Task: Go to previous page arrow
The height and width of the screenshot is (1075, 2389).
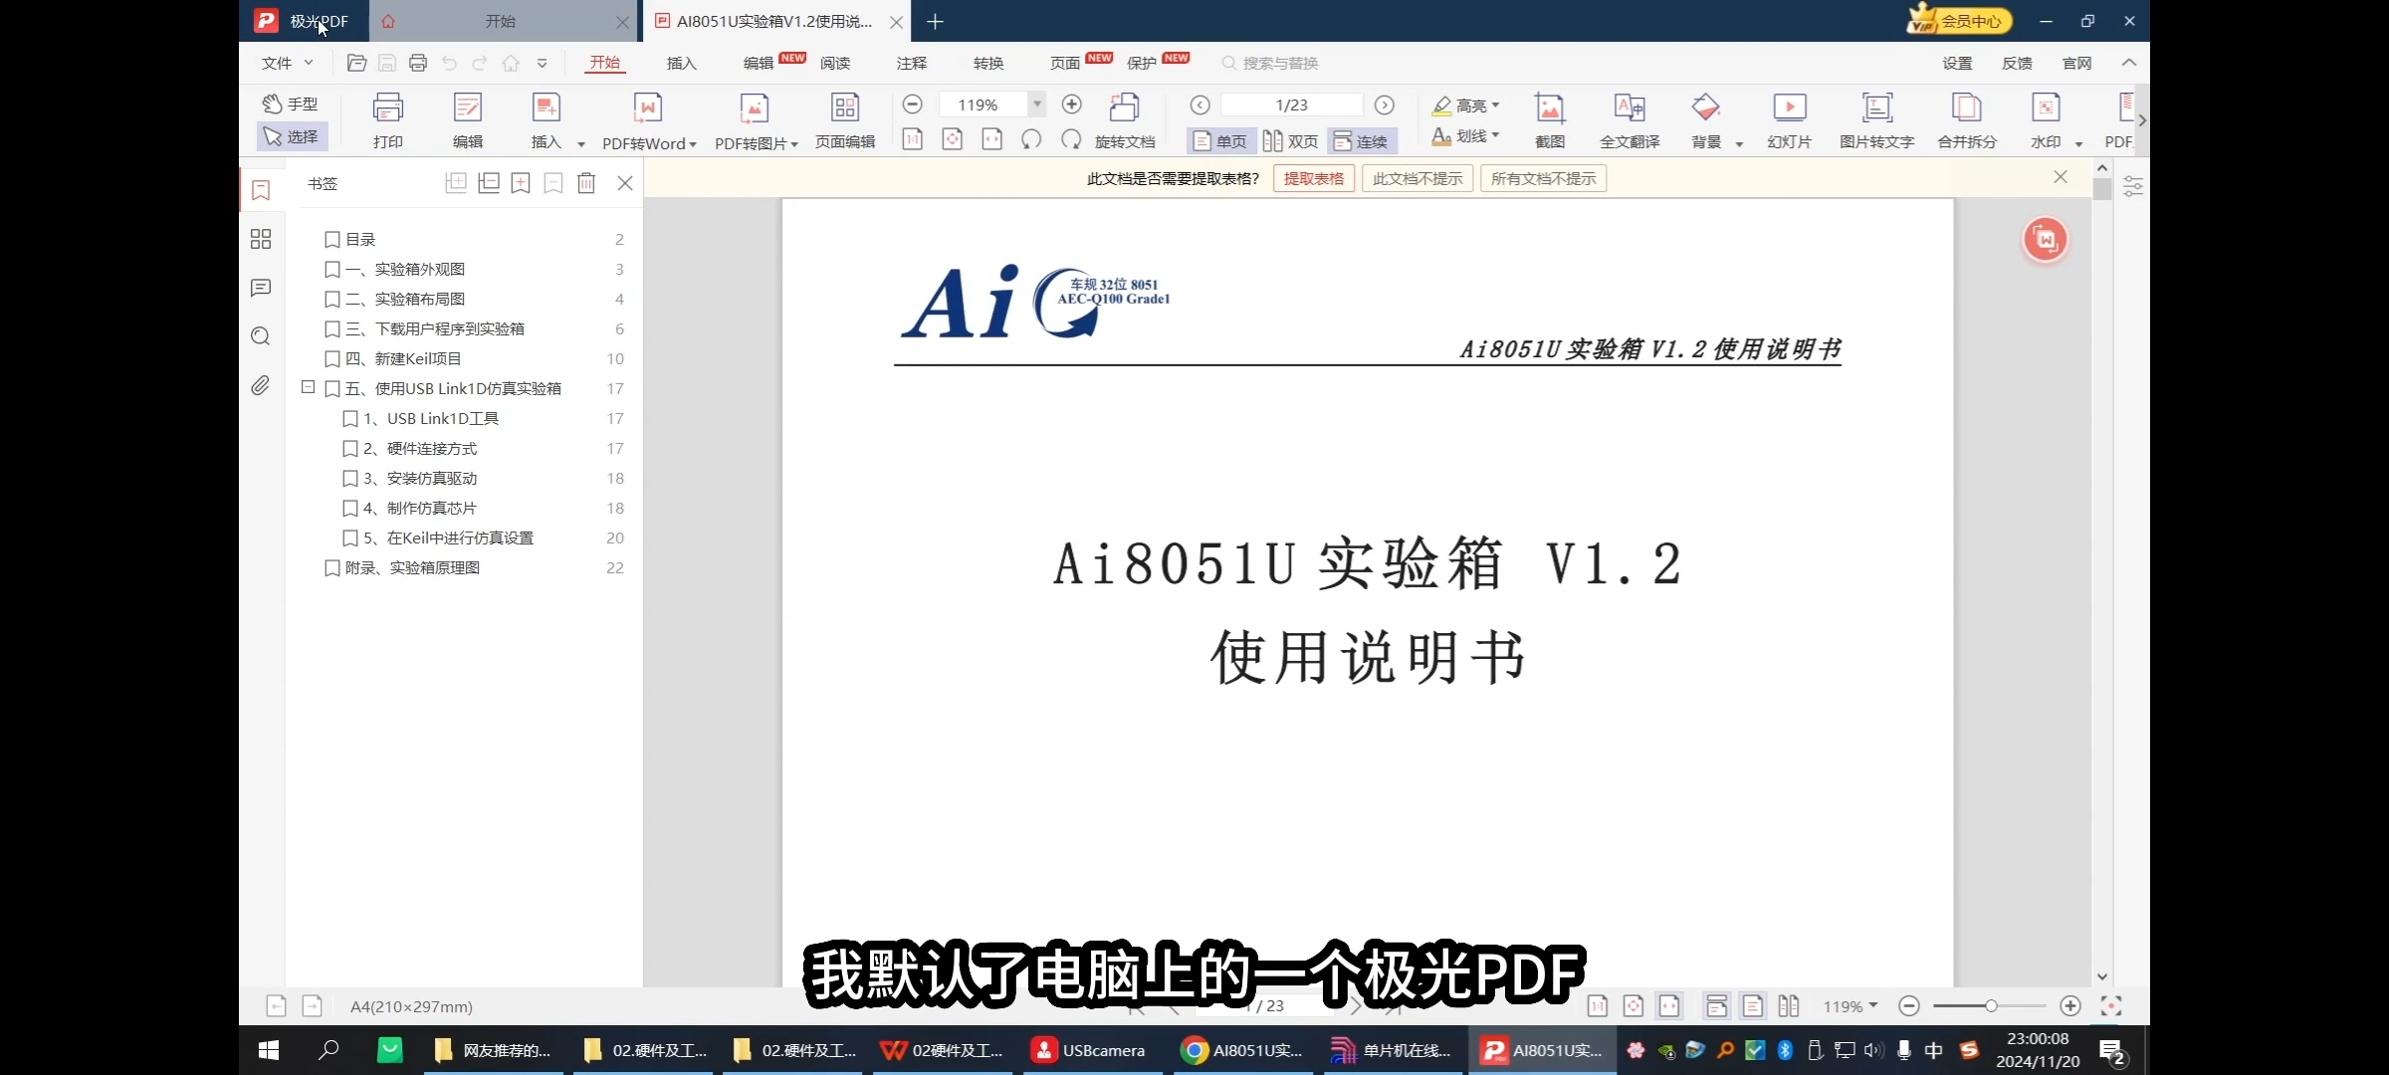Action: pos(1200,105)
